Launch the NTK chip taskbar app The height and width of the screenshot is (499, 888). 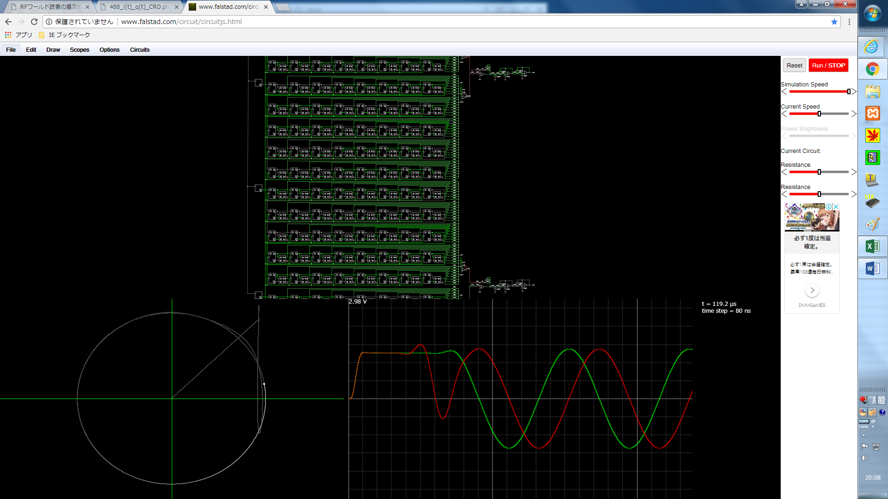873,202
